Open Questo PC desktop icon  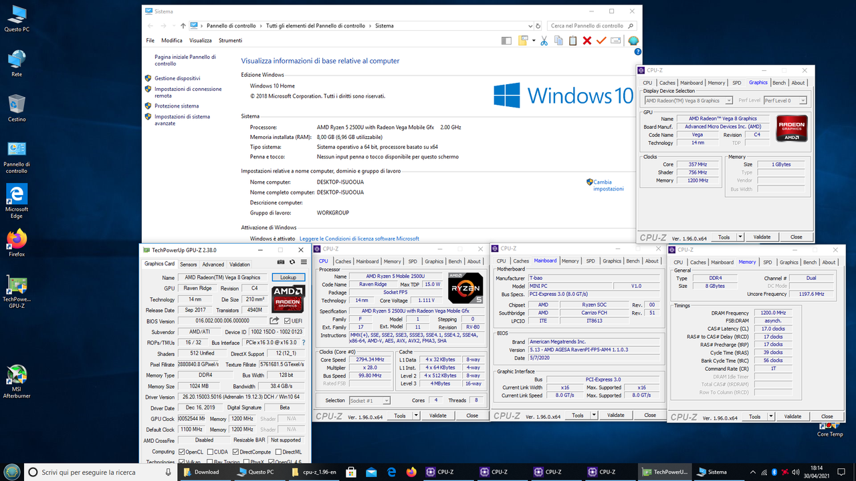tap(17, 19)
